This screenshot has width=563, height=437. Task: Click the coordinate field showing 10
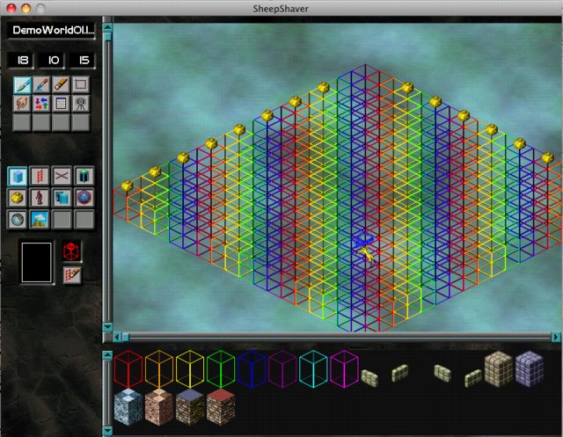[x=52, y=60]
